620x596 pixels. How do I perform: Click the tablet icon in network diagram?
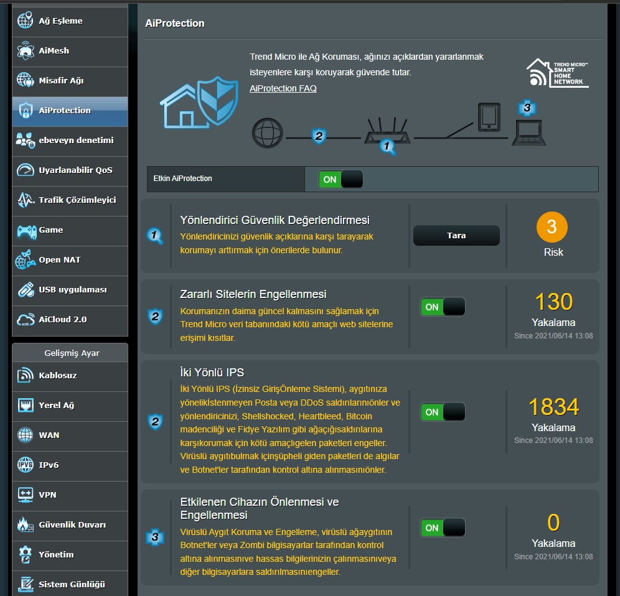[x=489, y=117]
